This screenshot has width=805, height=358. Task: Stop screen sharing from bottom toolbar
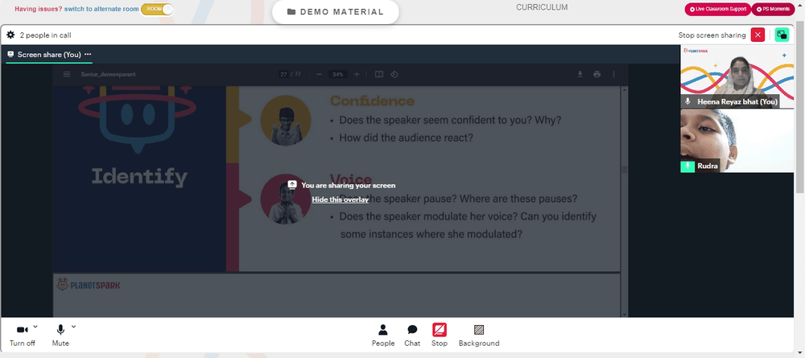click(439, 336)
